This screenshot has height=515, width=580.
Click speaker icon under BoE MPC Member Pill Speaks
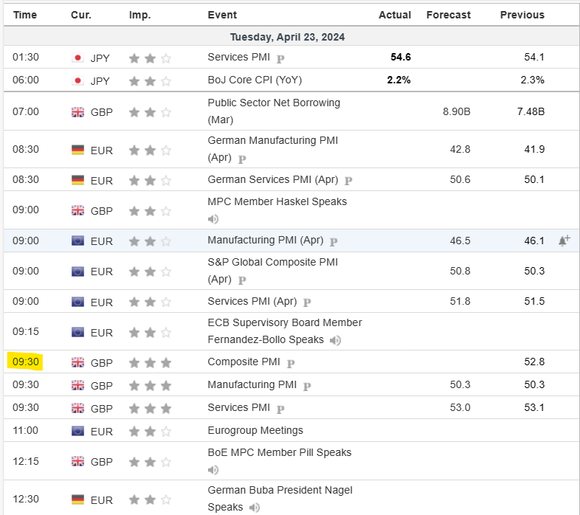(213, 470)
